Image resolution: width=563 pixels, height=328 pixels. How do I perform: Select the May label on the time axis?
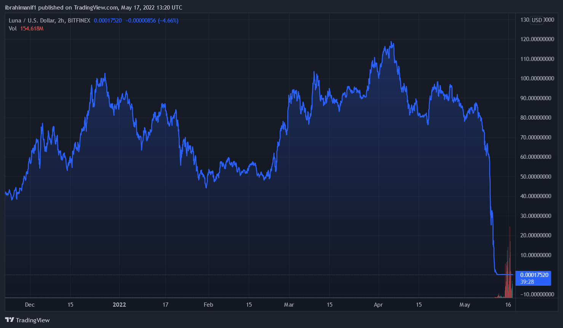pos(465,305)
